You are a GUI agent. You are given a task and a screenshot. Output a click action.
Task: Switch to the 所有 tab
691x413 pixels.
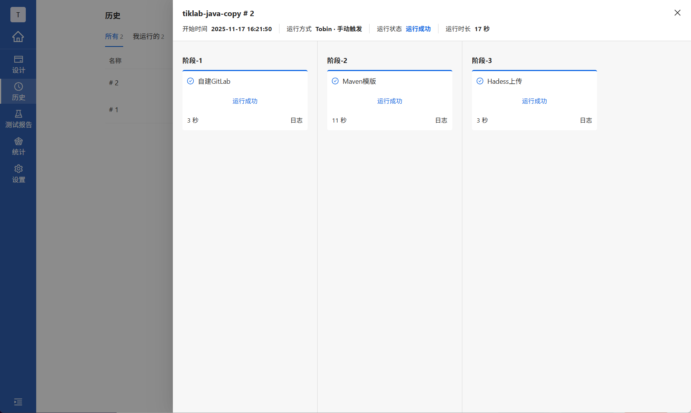pos(114,36)
